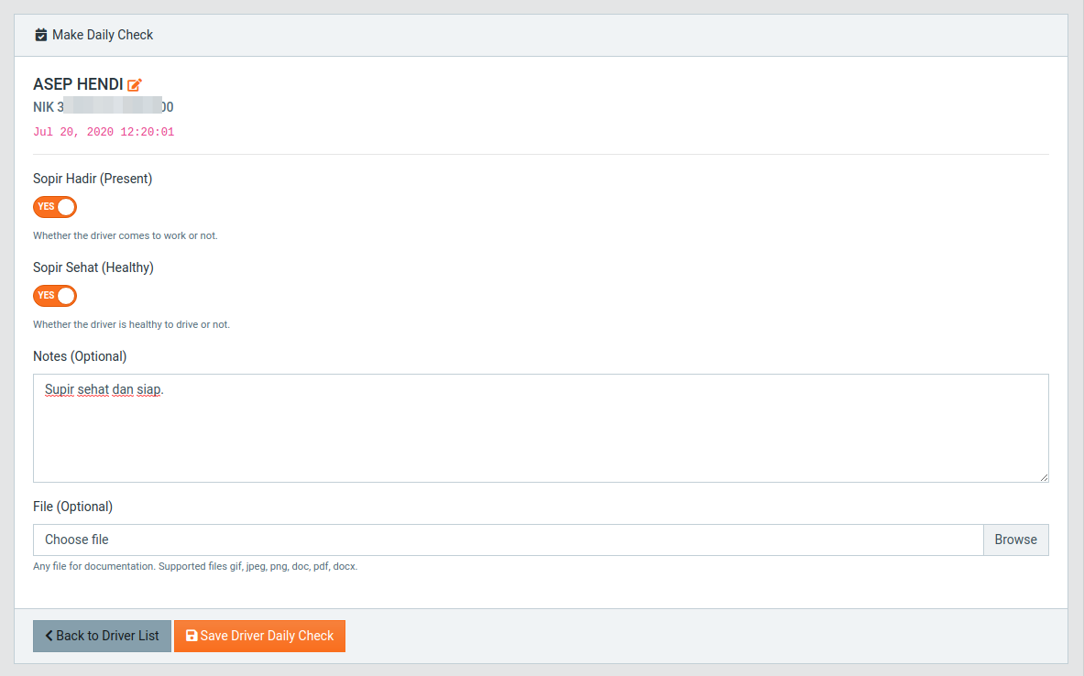Click the Sopir Sehat (Healthy) label
1084x676 pixels.
(93, 267)
